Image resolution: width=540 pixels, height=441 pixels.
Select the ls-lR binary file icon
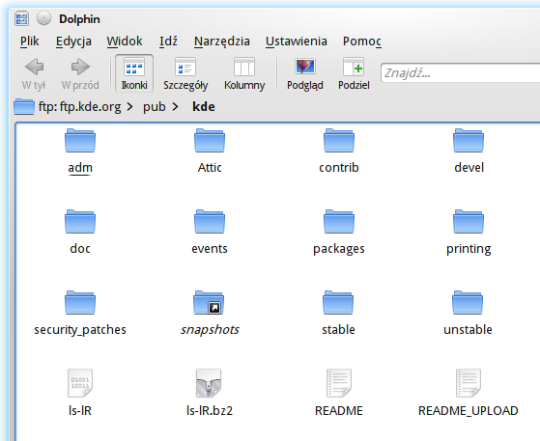click(x=80, y=383)
